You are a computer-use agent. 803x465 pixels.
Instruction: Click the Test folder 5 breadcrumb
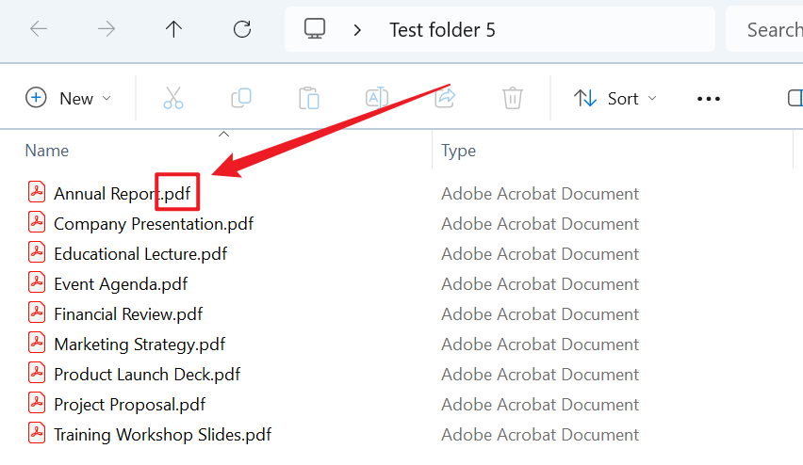(442, 29)
